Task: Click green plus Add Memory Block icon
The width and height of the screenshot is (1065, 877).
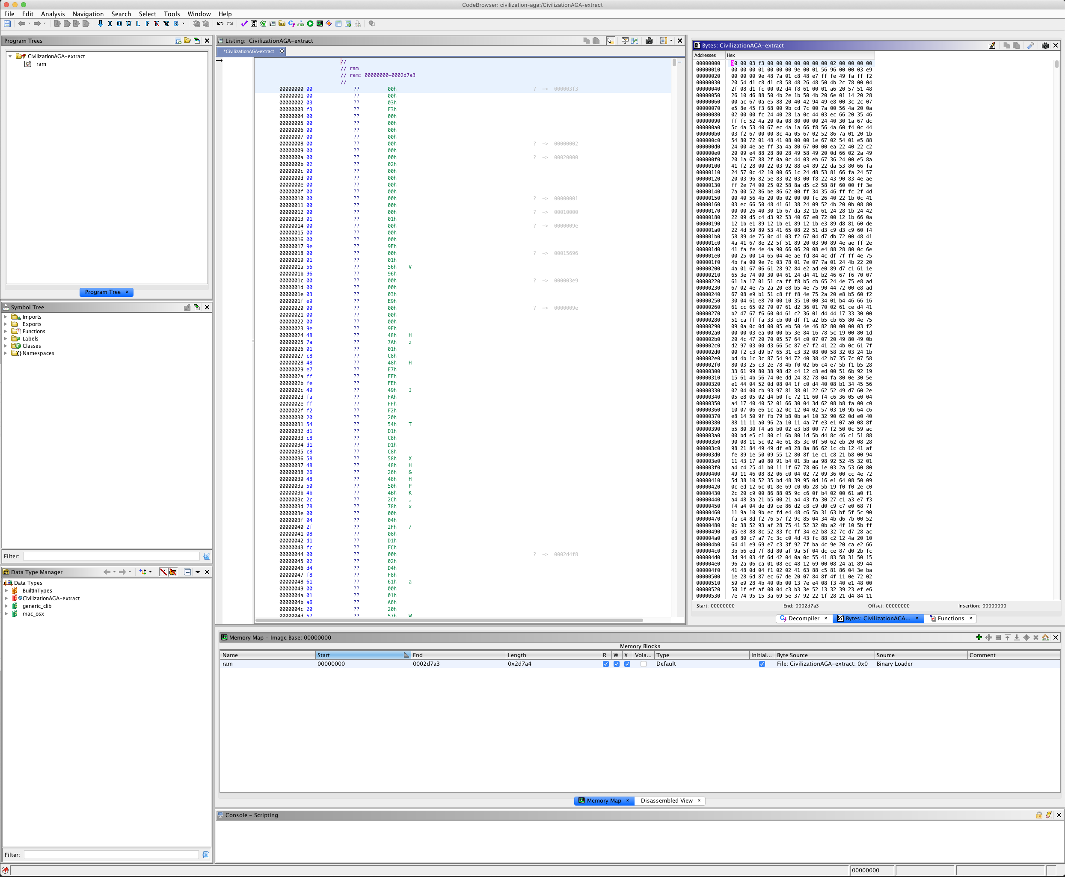Action: (979, 637)
